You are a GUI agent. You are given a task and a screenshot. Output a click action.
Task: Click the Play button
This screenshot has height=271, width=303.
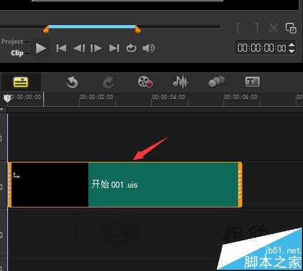[41, 48]
